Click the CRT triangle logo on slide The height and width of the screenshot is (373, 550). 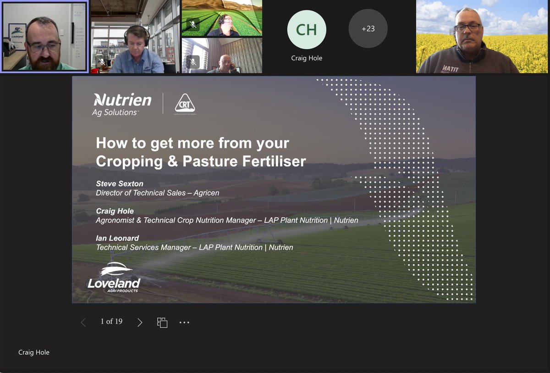tap(185, 104)
